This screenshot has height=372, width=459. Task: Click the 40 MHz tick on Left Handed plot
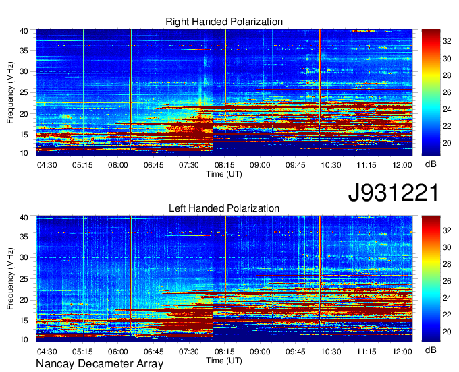24,218
